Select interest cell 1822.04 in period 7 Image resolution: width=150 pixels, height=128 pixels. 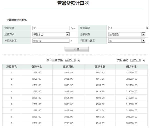pyautogui.click(x=68, y=111)
